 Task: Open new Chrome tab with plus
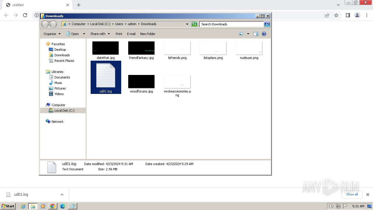(x=79, y=5)
